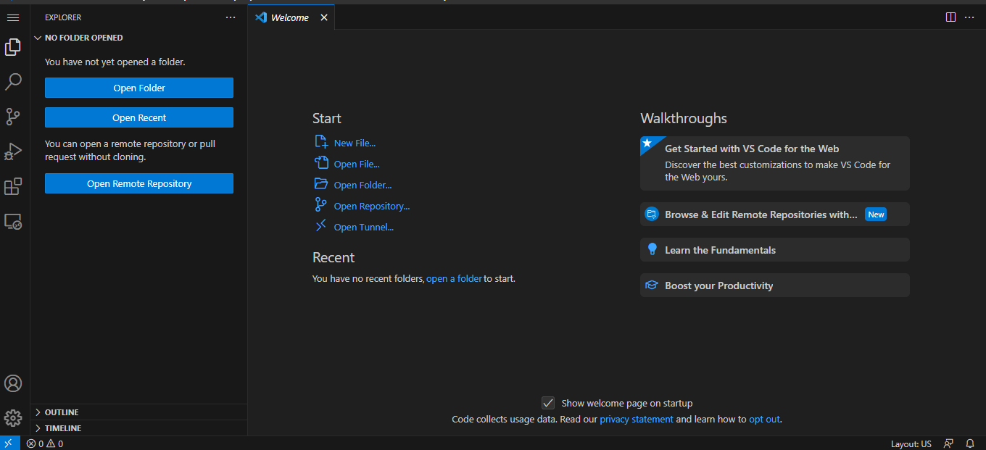The height and width of the screenshot is (450, 986).
Task: Open the Manage gear icon
Action: pyautogui.click(x=13, y=418)
